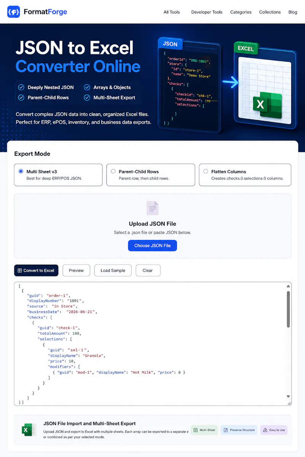Click the EXCEL tab label in banner illustration

pyautogui.click(x=246, y=48)
